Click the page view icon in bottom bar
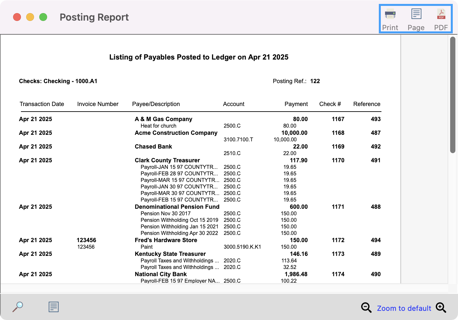The width and height of the screenshot is (458, 320). pyautogui.click(x=54, y=307)
